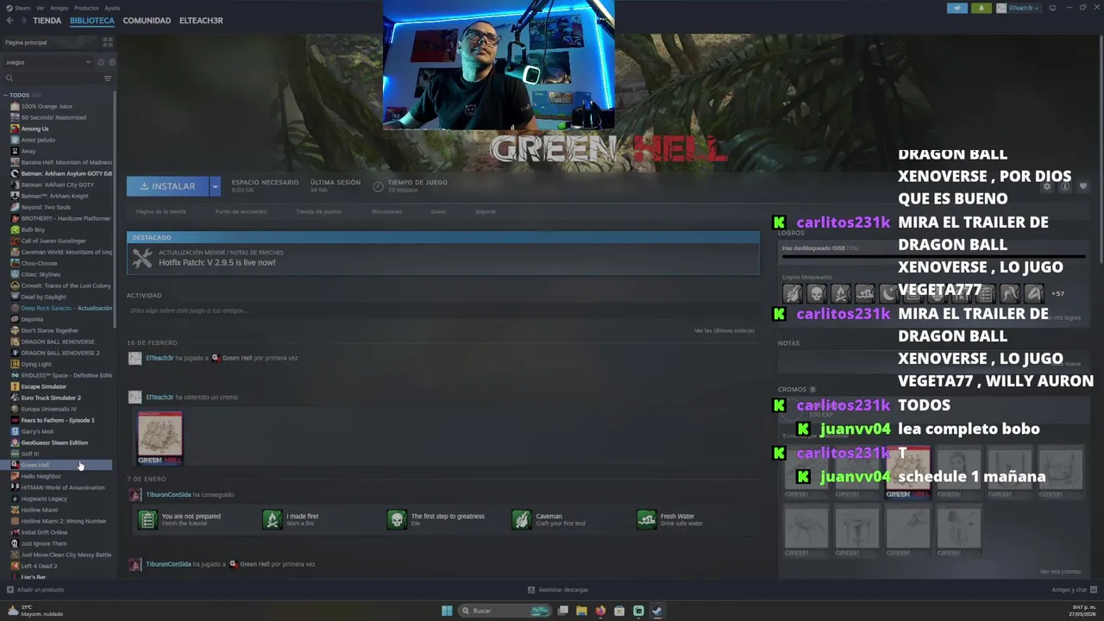The height and width of the screenshot is (621, 1104).
Task: Open the Guías link
Action: (438, 211)
